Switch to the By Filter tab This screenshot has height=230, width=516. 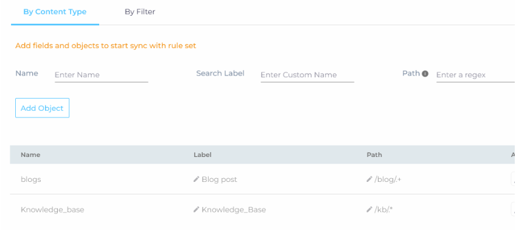coord(140,12)
